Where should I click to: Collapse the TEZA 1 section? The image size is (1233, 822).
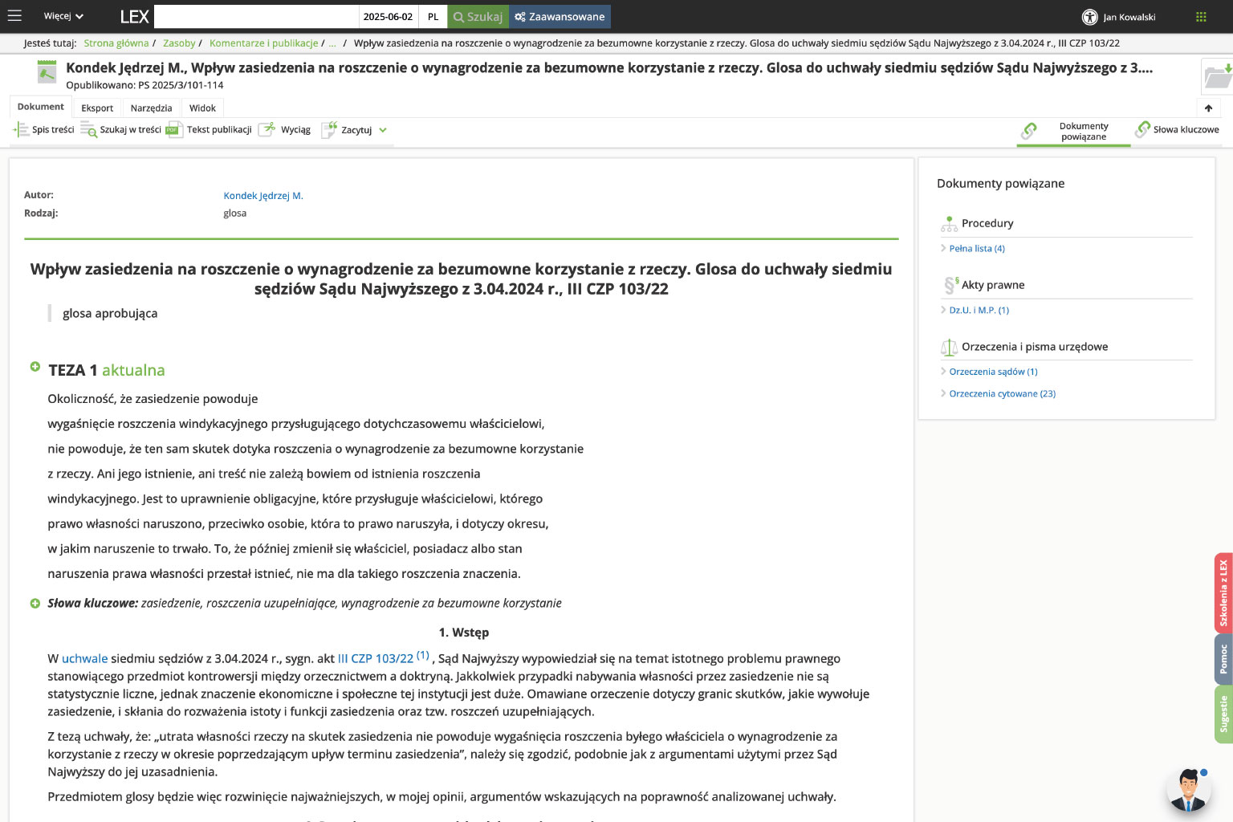tap(35, 367)
